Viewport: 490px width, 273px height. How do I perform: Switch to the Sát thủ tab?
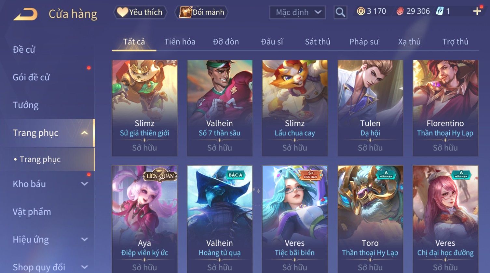(x=318, y=42)
